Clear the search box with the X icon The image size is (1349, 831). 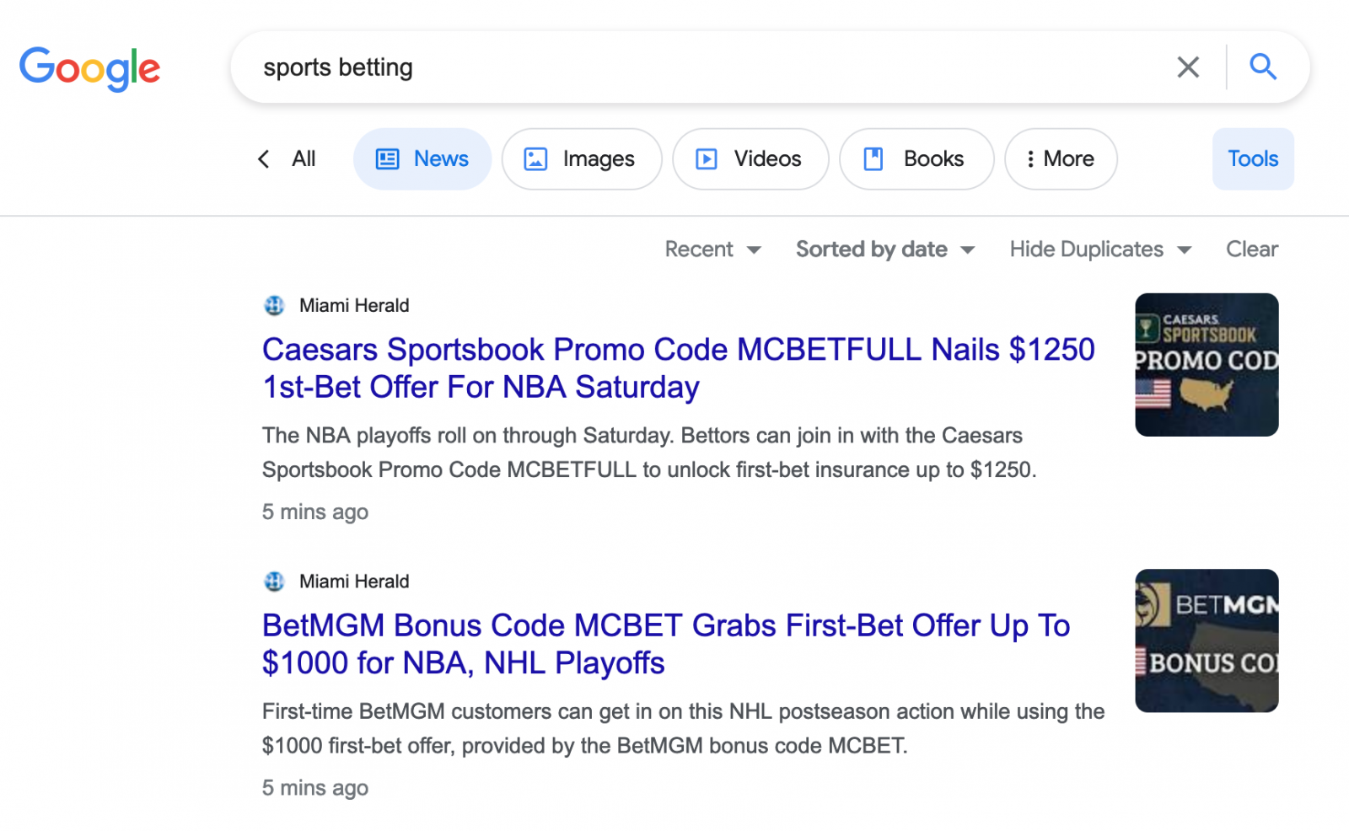pyautogui.click(x=1188, y=67)
